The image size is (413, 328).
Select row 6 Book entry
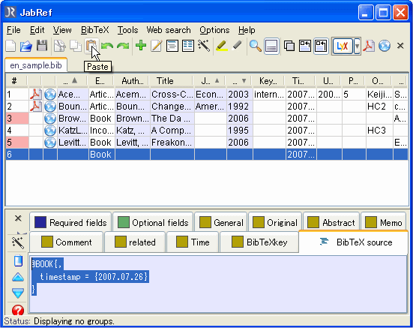(x=207, y=155)
